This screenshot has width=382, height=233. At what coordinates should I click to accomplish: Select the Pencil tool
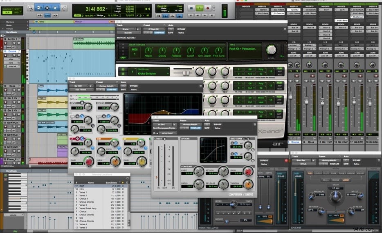[x=64, y=8]
